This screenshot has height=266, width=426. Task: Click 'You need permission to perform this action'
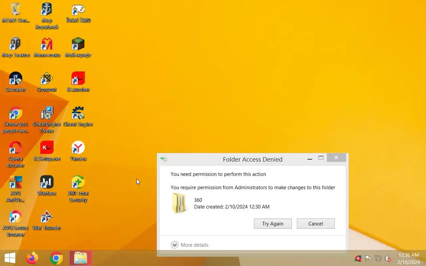[x=218, y=174]
